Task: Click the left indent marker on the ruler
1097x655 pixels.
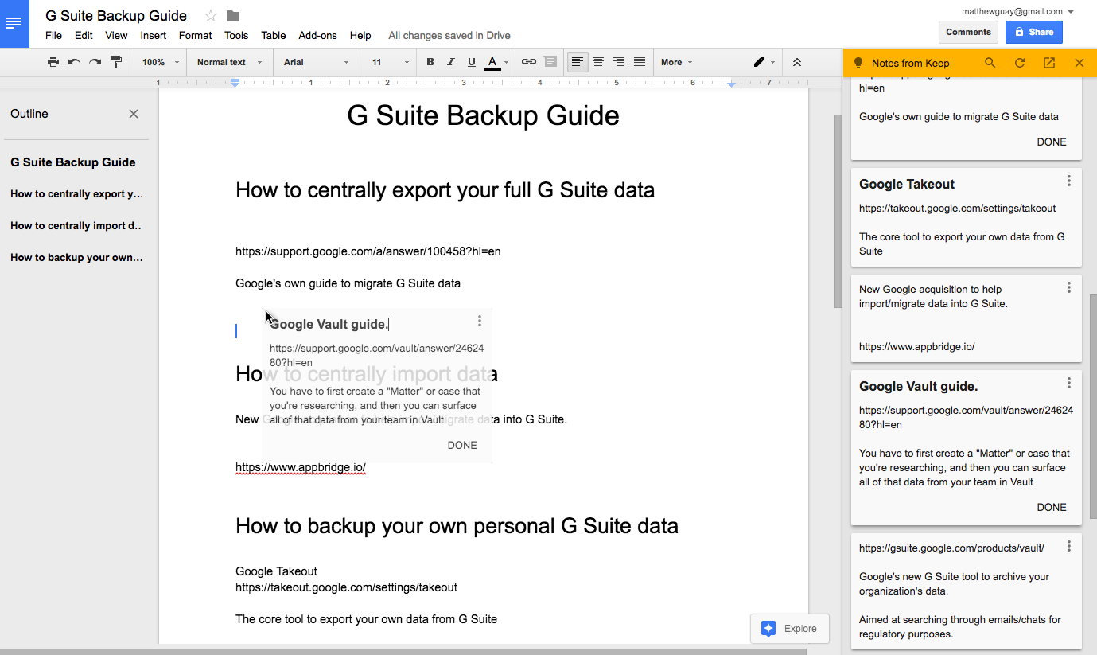Action: [235, 84]
